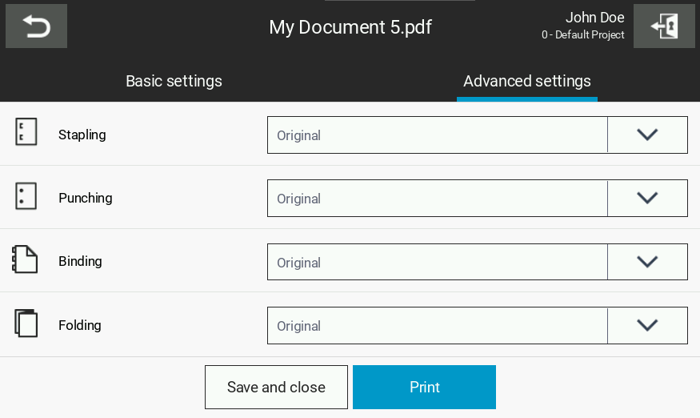Click the Stapling field showing Original
700x418 pixels.
coord(437,135)
